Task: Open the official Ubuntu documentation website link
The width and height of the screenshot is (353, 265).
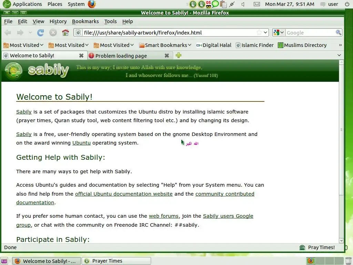Action: pos(124,194)
